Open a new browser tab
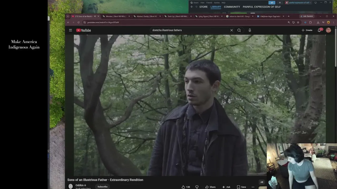Viewport: 337px width, 189px height. click(x=289, y=16)
